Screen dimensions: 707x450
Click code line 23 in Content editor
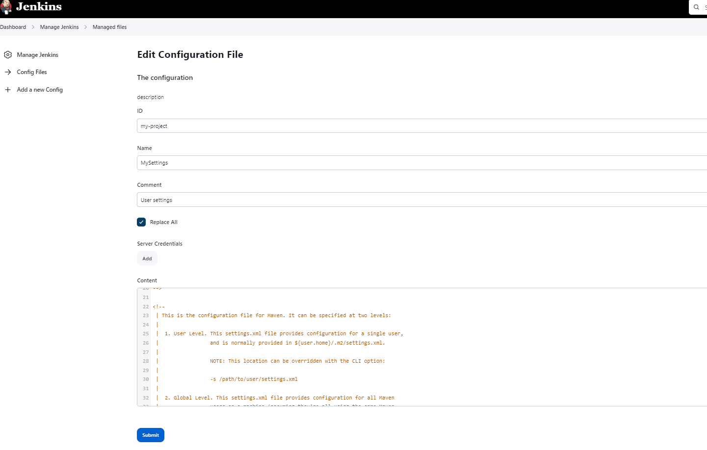tap(273, 316)
